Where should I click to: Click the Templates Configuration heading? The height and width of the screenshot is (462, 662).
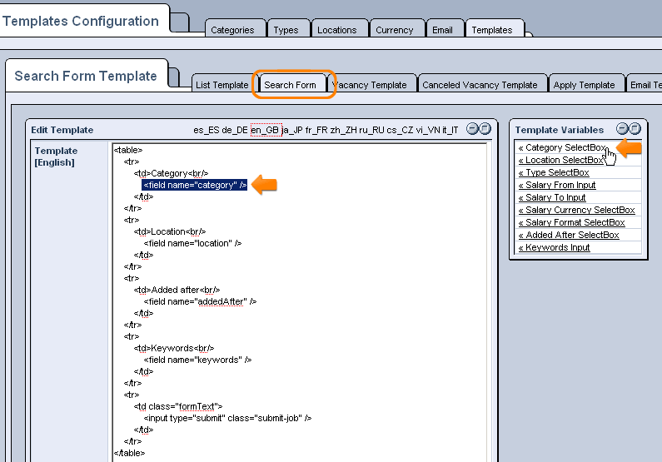click(x=81, y=21)
